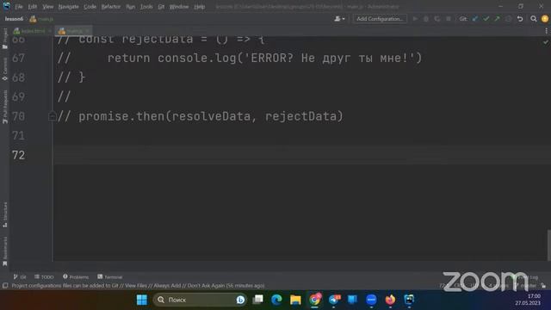
Task: Click the Git Update Project arrow icon
Action: (x=475, y=19)
